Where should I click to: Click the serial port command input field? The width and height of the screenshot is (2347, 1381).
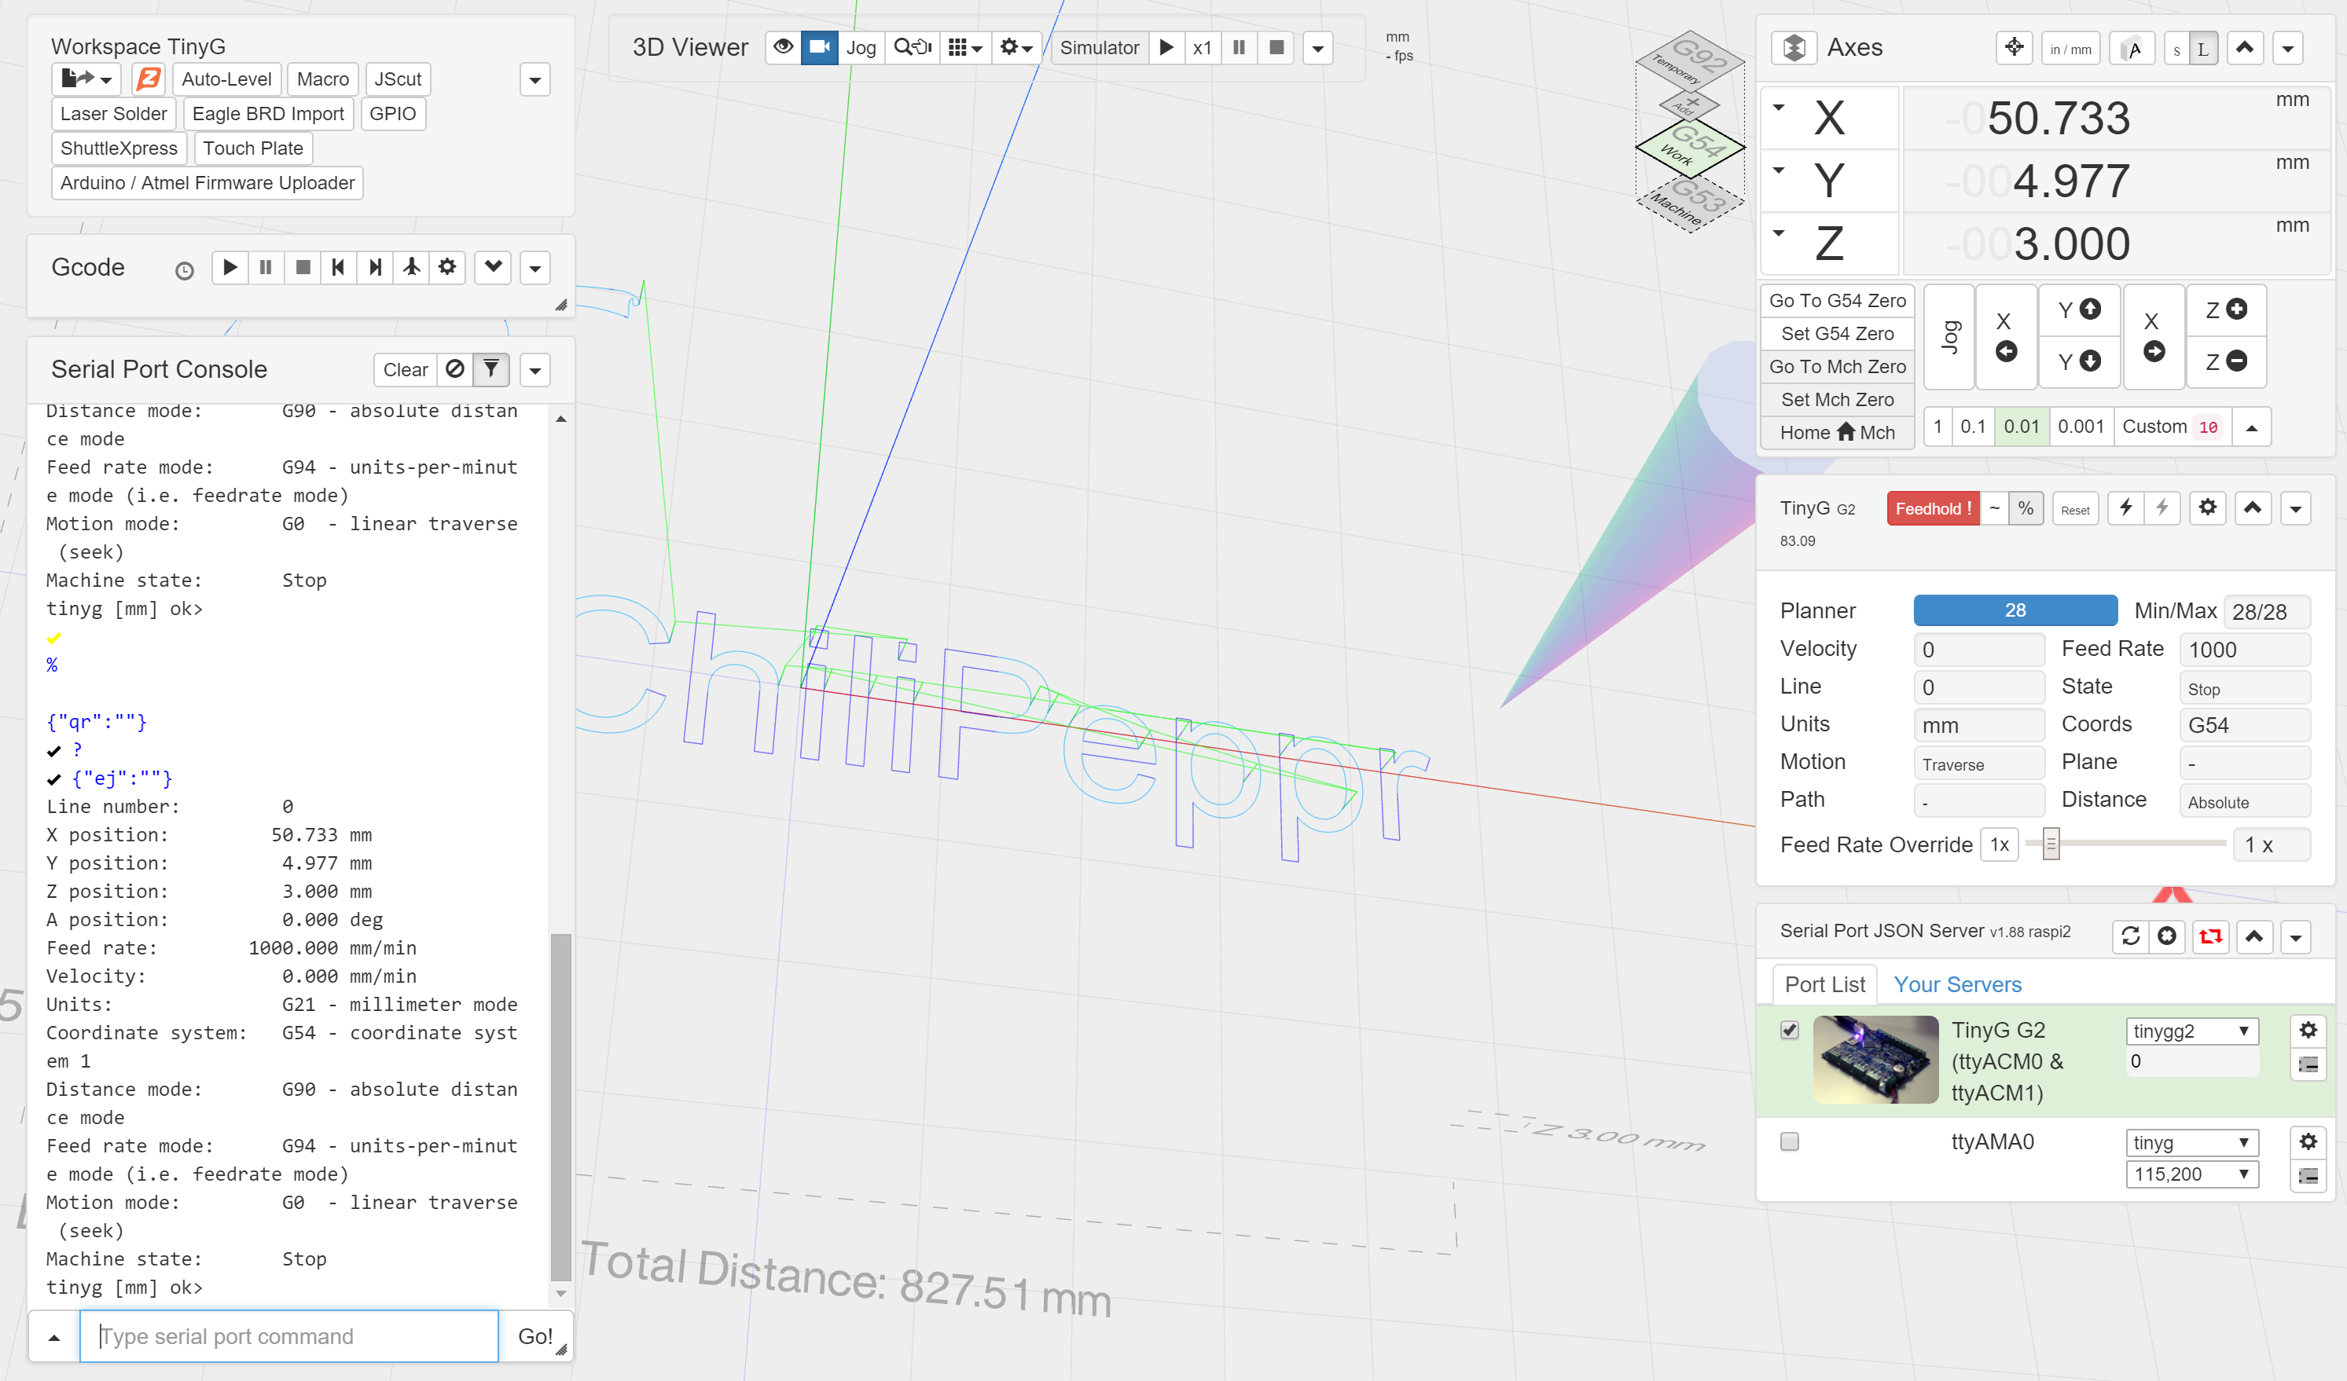tap(288, 1336)
